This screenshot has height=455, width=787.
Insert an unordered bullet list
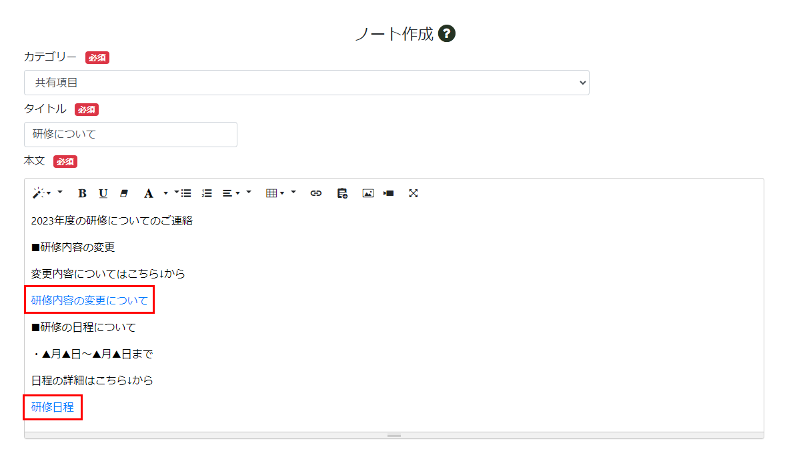coord(186,193)
